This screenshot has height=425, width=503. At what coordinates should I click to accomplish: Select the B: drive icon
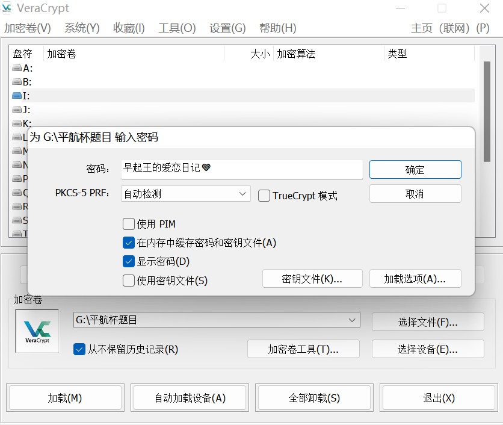[17, 82]
